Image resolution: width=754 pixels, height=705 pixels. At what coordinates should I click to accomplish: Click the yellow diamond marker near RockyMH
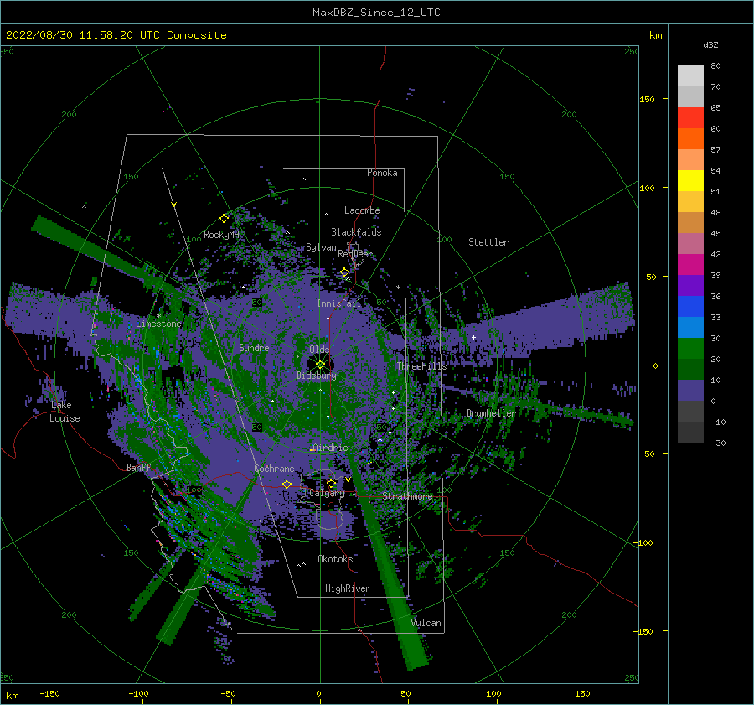tap(224, 219)
